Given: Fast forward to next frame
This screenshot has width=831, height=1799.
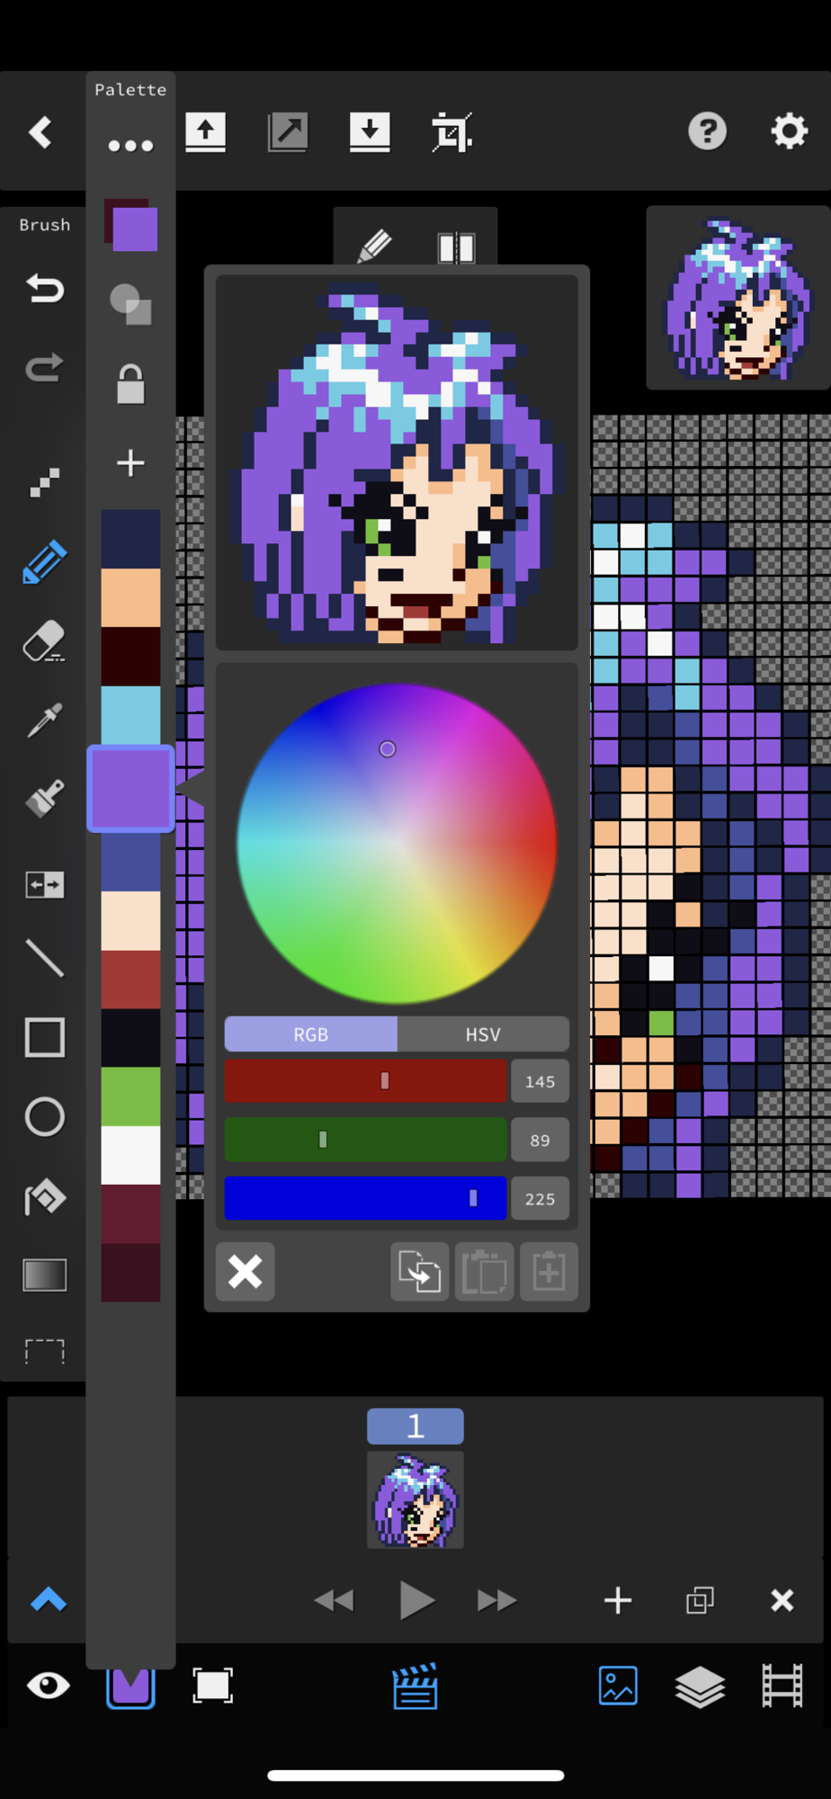Looking at the screenshot, I should pos(496,1600).
